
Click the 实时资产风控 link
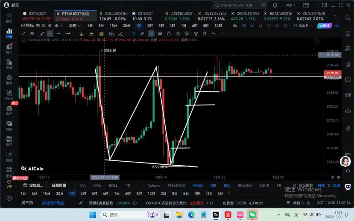(53, 203)
